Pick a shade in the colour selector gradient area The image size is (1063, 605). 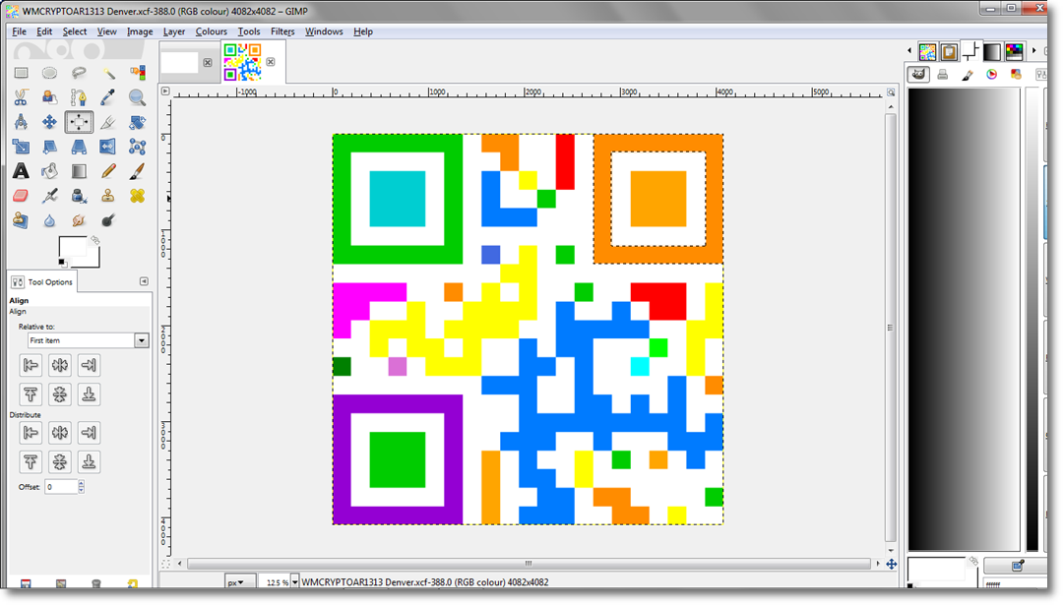(964, 319)
